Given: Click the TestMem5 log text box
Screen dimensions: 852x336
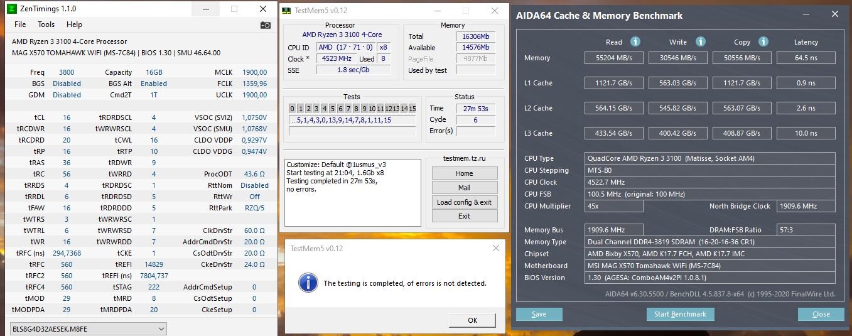Looking at the screenshot, I should click(x=353, y=192).
